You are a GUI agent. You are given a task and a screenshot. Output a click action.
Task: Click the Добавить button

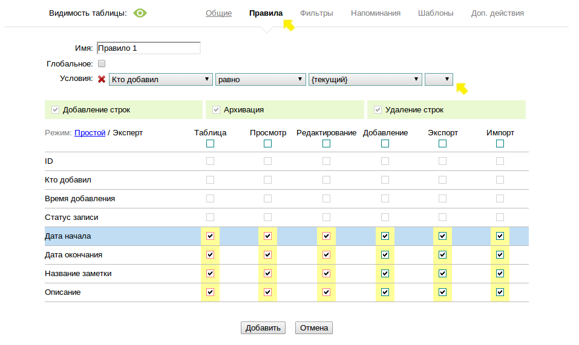click(x=263, y=328)
